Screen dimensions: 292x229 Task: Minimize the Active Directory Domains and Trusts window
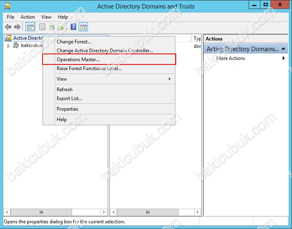(254, 4)
